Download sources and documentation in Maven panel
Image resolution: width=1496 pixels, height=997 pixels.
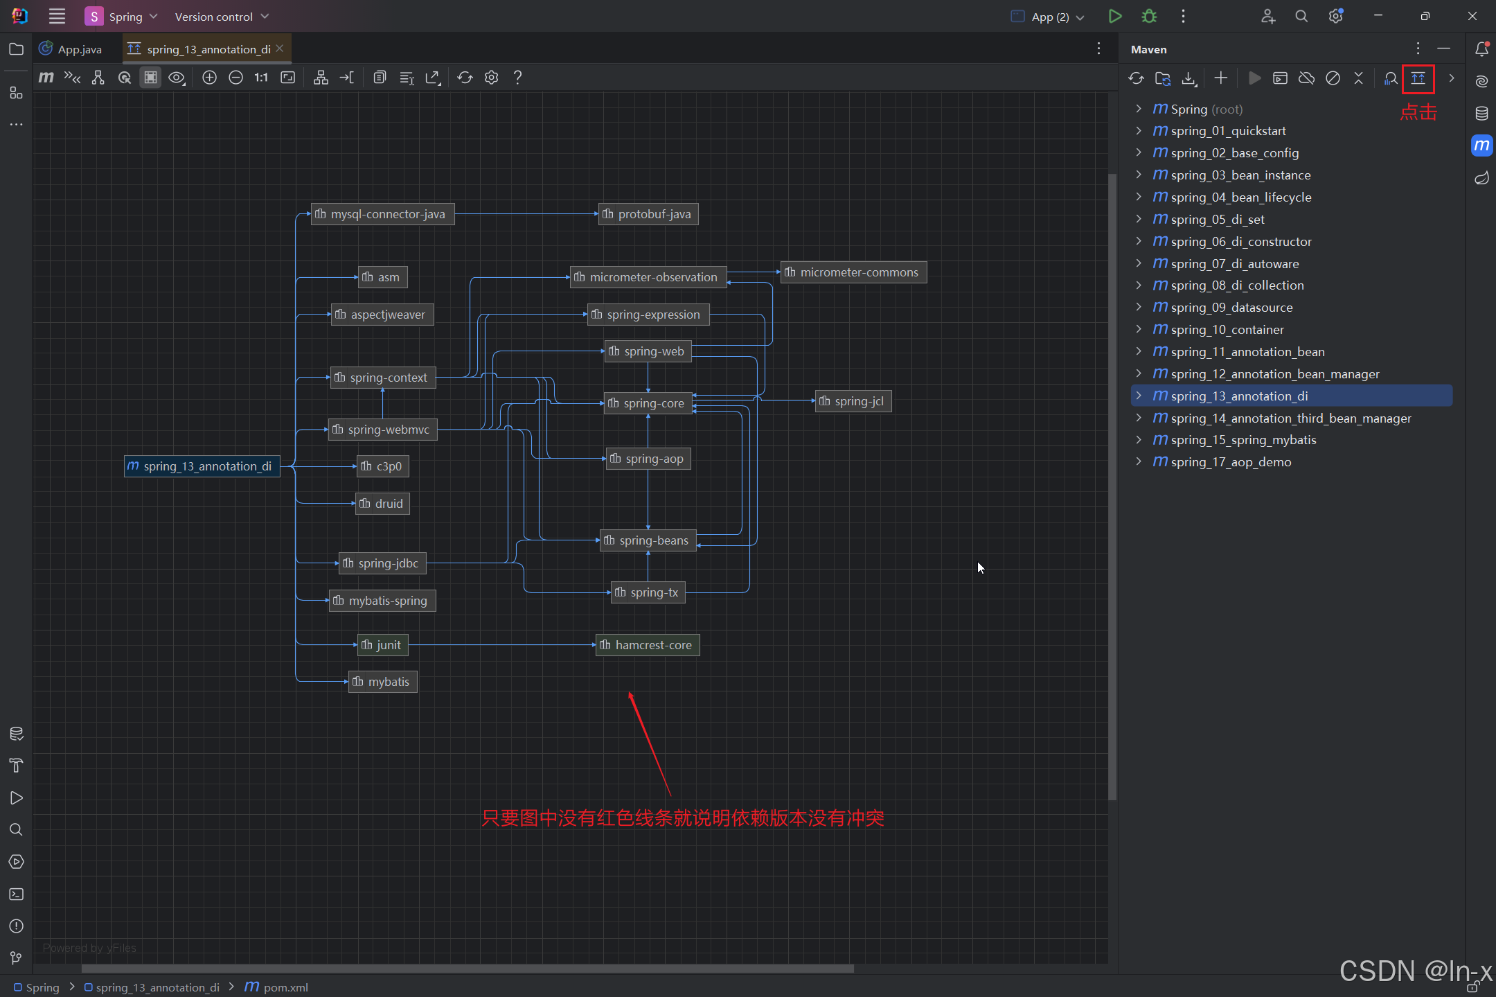1189,78
